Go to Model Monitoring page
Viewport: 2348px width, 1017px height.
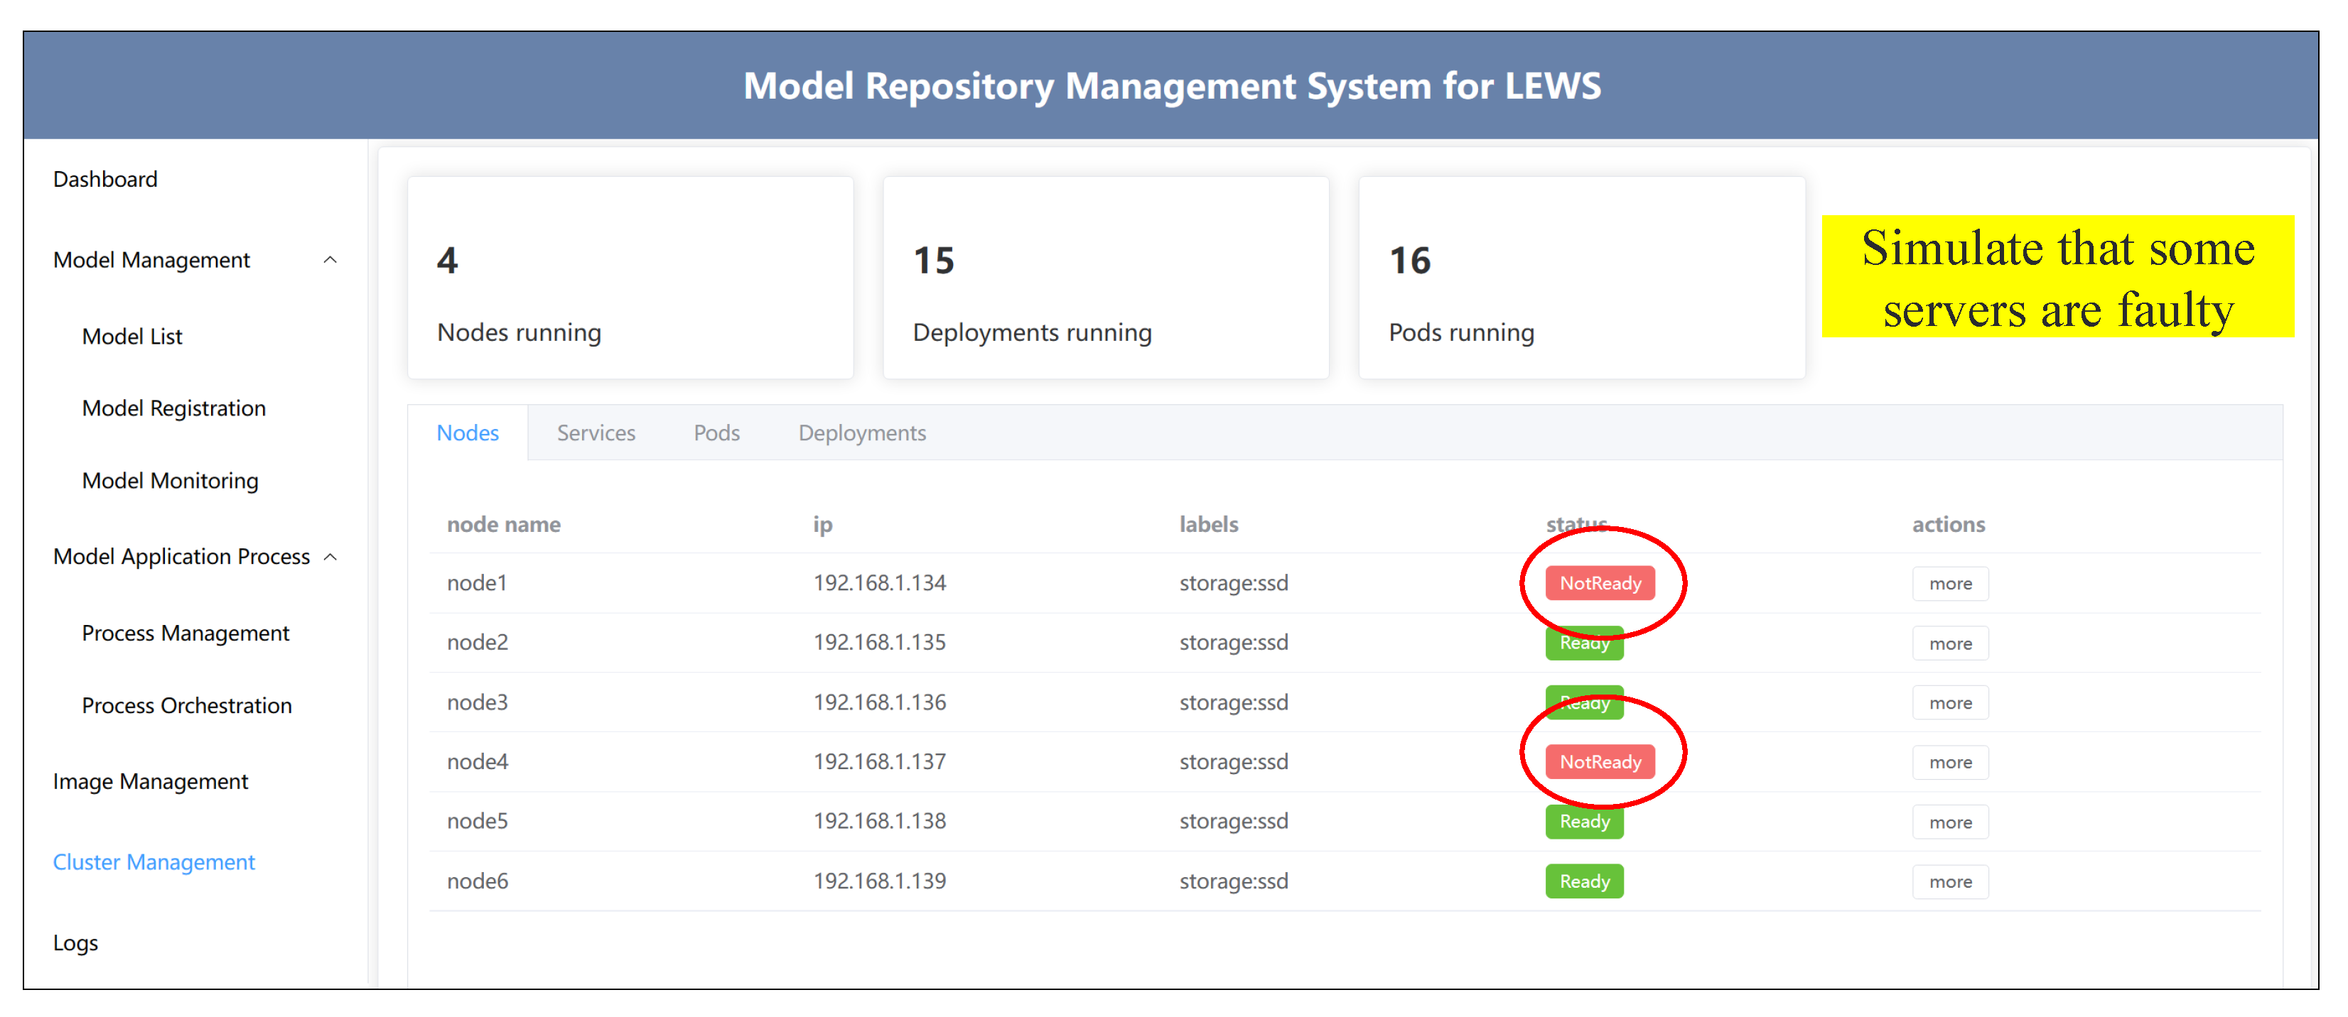(170, 480)
